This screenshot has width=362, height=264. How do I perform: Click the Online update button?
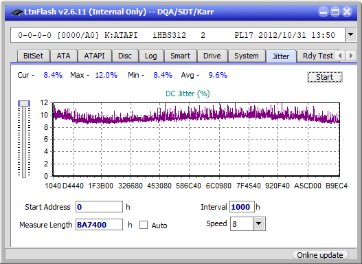click(320, 255)
